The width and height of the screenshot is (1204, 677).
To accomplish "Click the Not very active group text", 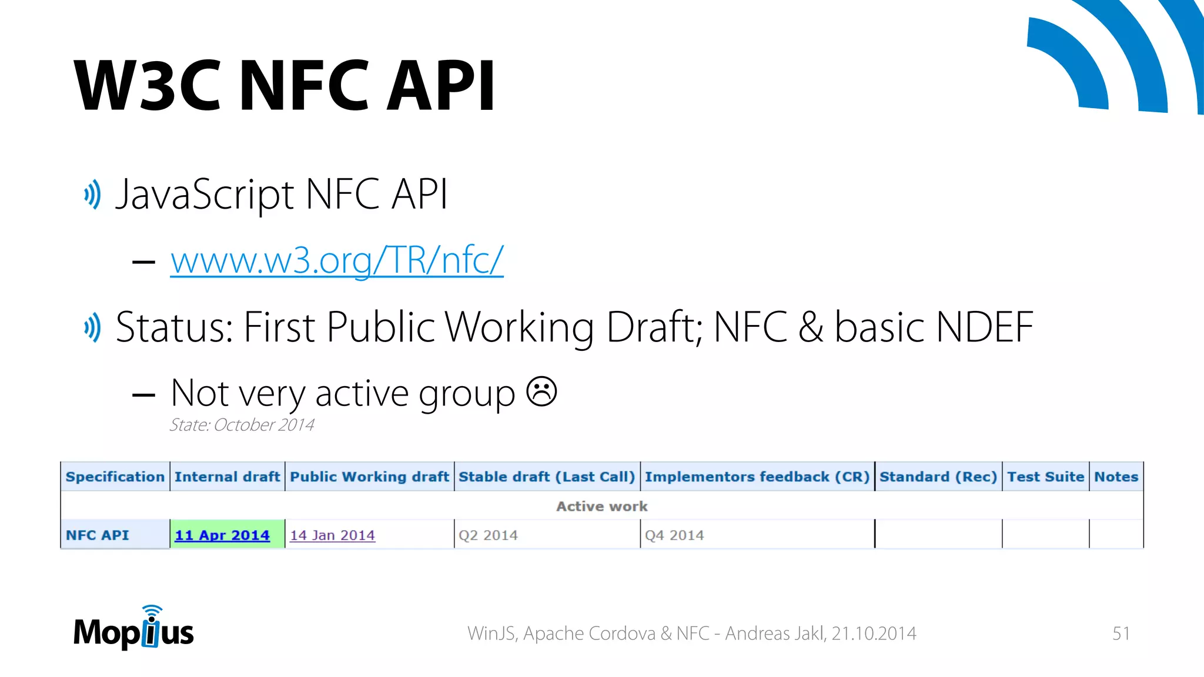I will click(343, 393).
